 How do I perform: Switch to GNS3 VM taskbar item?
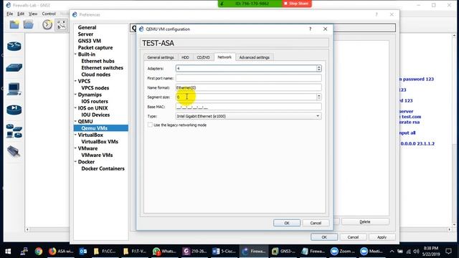click(x=283, y=252)
